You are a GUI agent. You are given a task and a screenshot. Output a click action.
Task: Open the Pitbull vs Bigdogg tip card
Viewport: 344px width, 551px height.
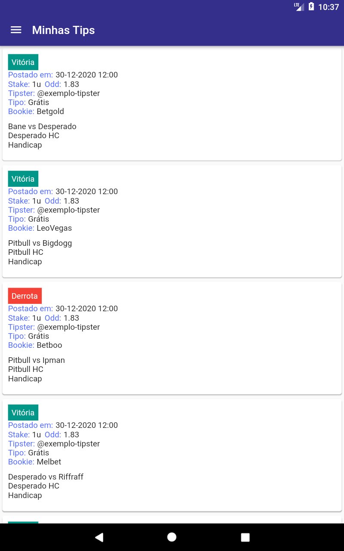point(172,243)
